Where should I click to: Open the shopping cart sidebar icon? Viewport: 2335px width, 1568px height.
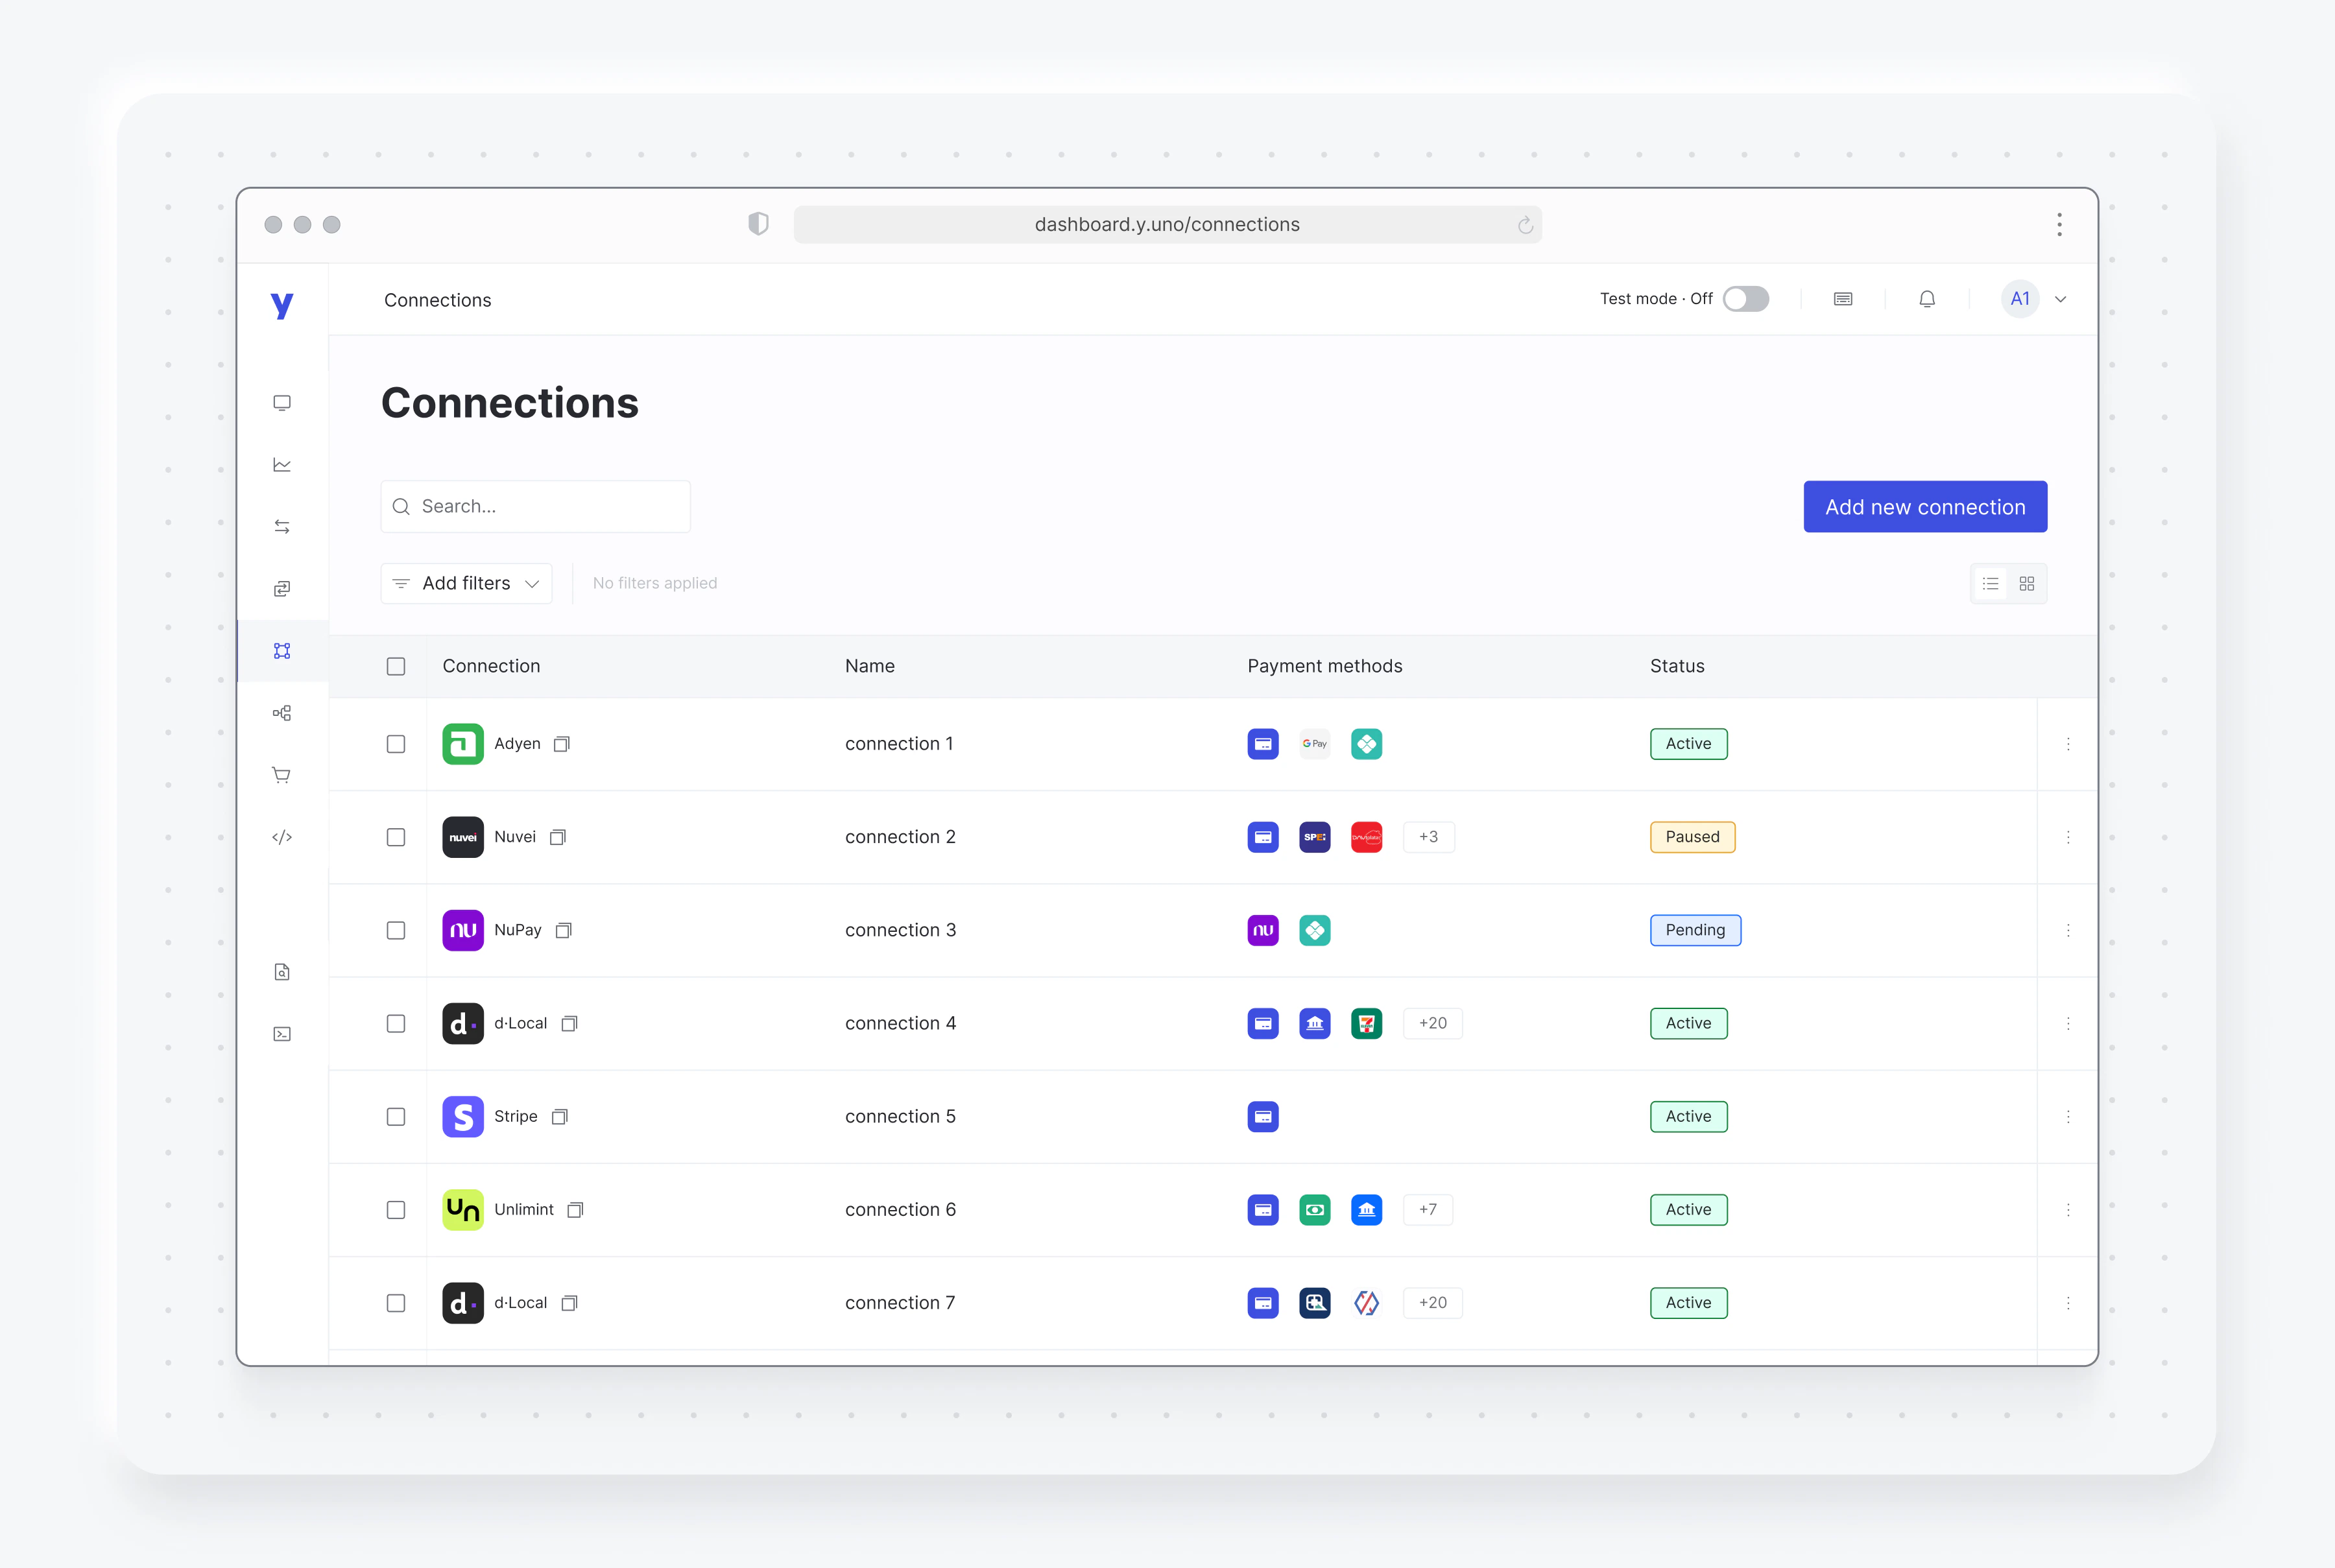coord(282,775)
